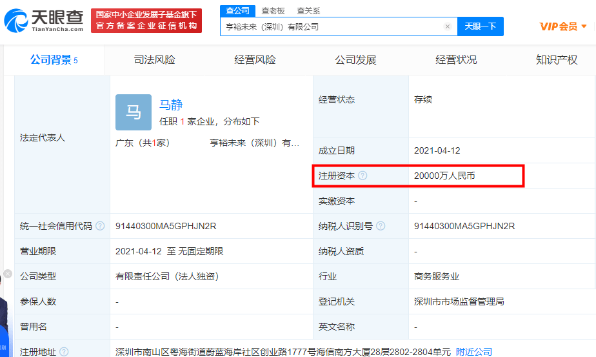Open the 附近公司 link
Screen dimensions: 596x357
(x=474, y=352)
